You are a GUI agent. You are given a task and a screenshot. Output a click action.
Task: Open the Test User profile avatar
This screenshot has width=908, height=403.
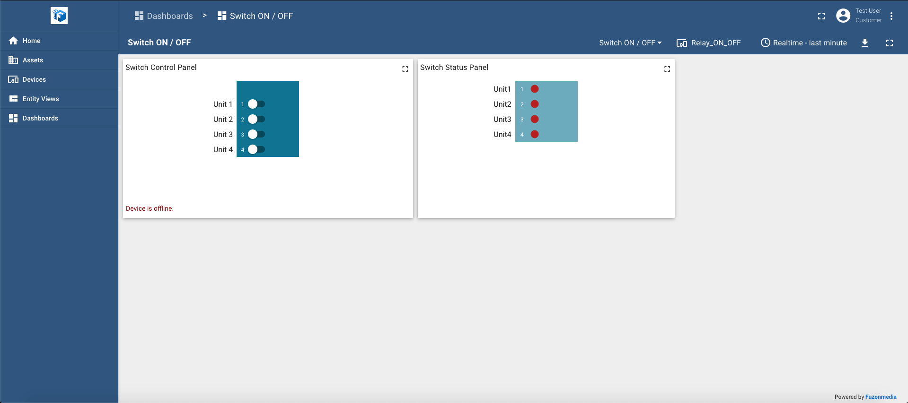(843, 16)
